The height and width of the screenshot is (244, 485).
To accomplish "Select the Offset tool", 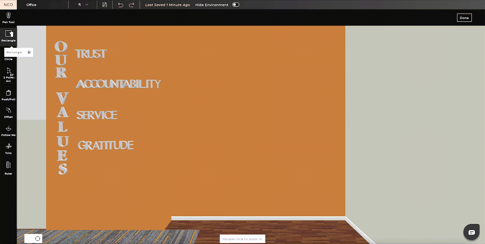I will coord(8,113).
